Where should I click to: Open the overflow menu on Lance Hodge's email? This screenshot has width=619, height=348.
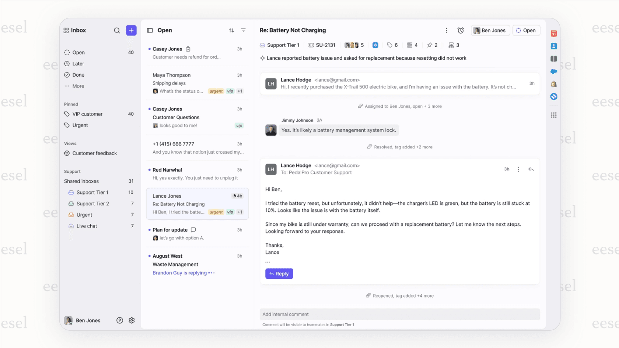tap(518, 169)
